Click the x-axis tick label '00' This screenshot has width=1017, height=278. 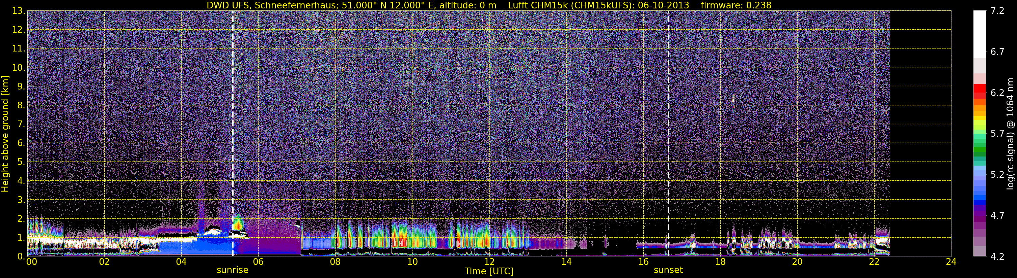coord(31,262)
